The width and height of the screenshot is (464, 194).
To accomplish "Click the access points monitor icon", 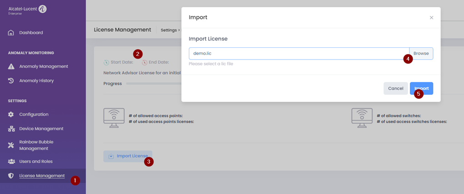I will pyautogui.click(x=114, y=118).
